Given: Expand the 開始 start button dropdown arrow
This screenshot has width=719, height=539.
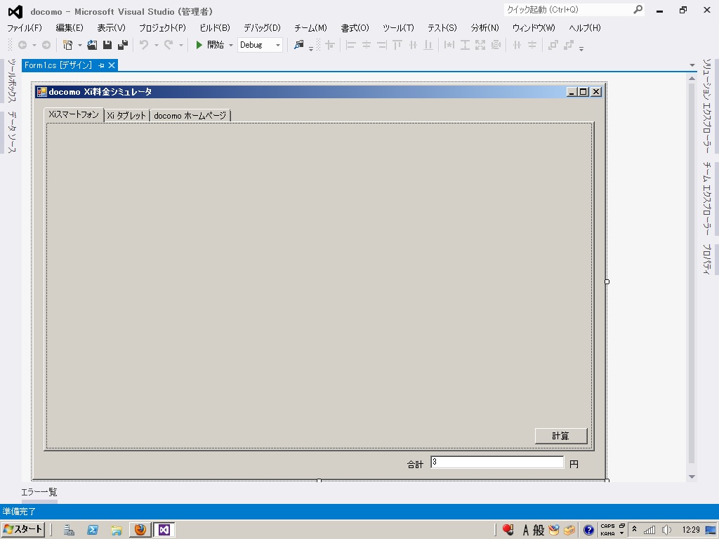Looking at the screenshot, I should [230, 45].
